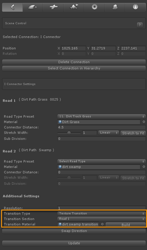Click the back arrow toolbar icon

13,7
